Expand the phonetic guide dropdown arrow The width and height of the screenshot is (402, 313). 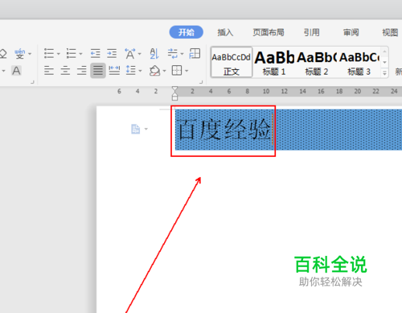point(30,54)
